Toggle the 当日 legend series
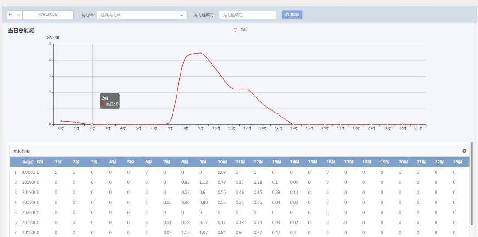Screen dimensions: 478x237 point(239,30)
